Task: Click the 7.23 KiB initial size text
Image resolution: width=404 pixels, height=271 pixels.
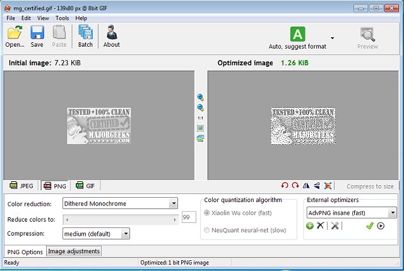Action: tap(68, 63)
